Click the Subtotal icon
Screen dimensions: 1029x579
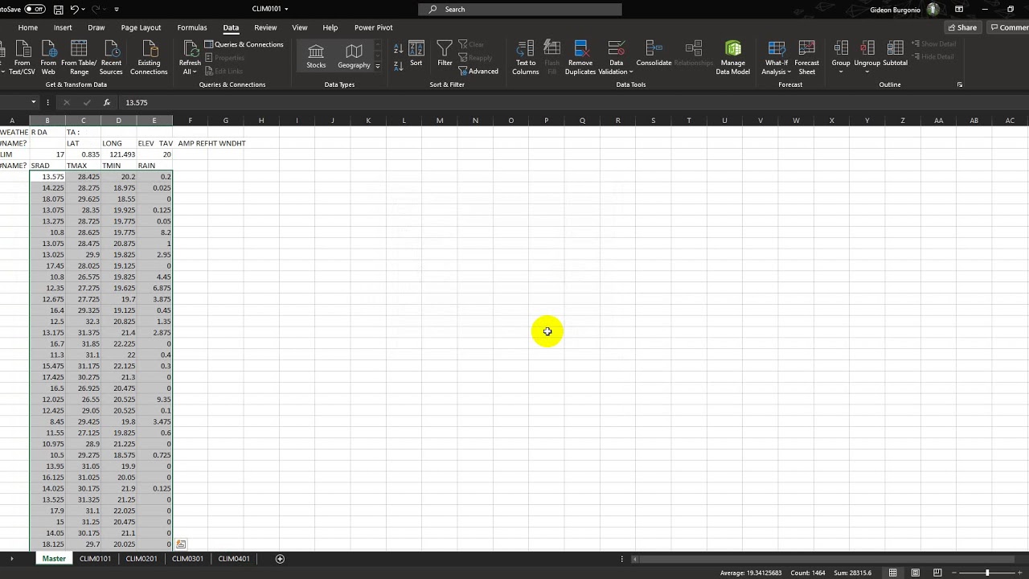[x=895, y=54]
